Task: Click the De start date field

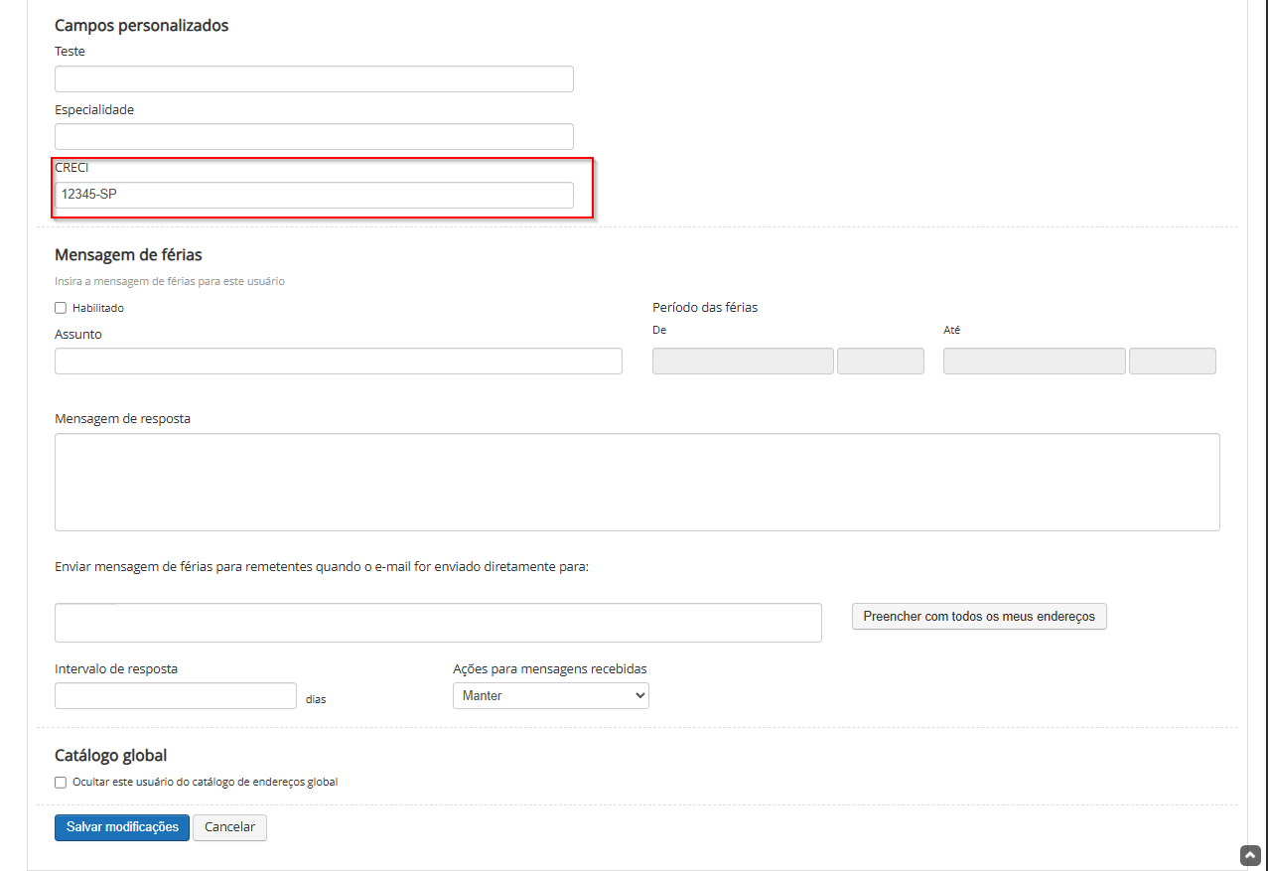Action: point(742,362)
